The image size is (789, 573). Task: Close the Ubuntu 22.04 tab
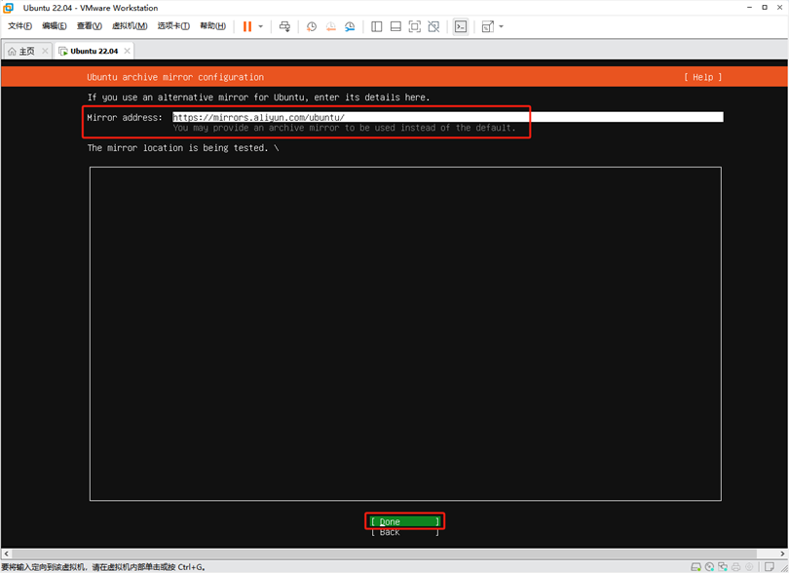pos(128,51)
